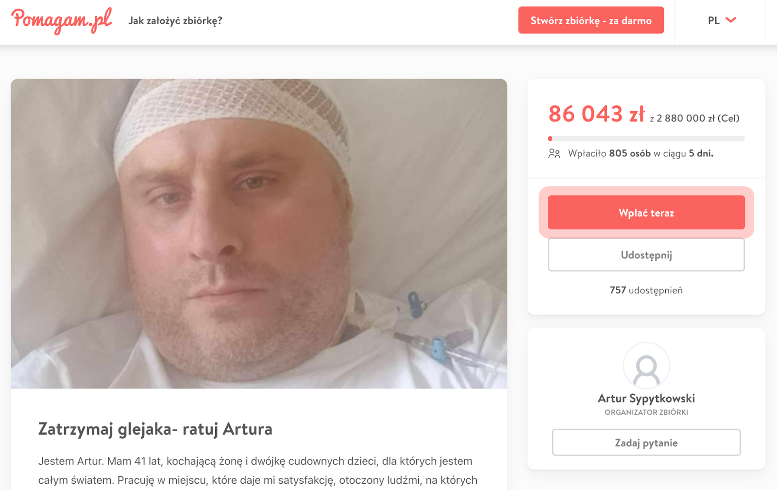Click the Wpłać teraz donate button
Viewport: 777px width, 490px height.
(x=646, y=212)
